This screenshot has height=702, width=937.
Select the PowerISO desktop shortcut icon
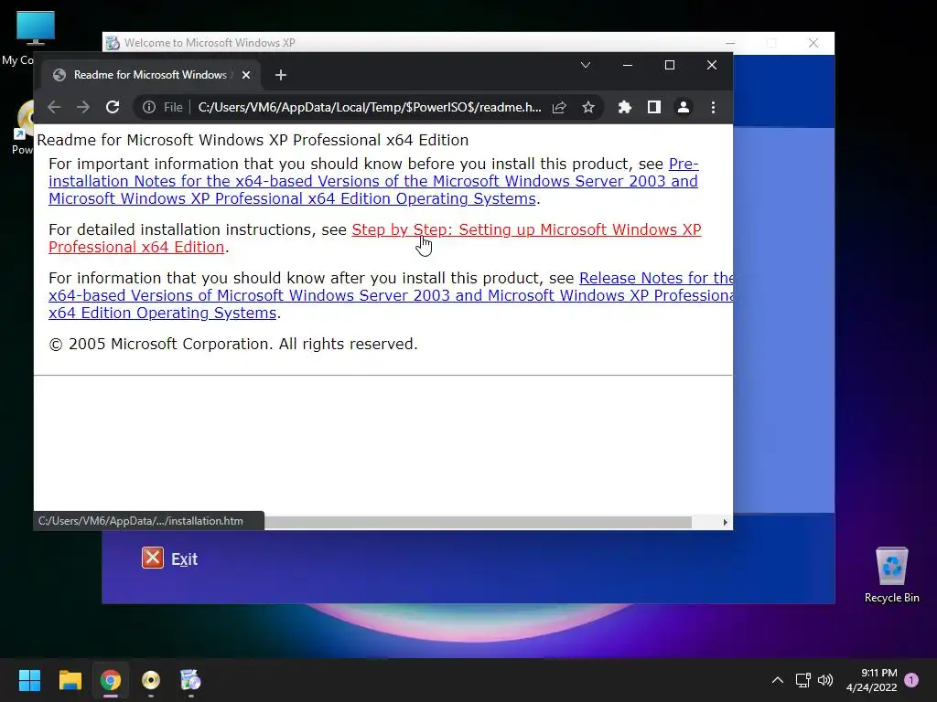pos(24,122)
